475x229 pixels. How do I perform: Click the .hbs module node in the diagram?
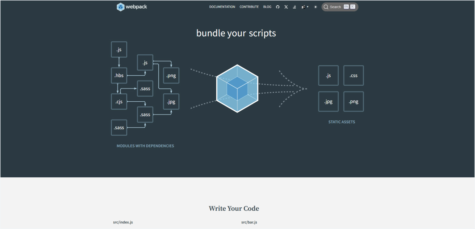[119, 75]
